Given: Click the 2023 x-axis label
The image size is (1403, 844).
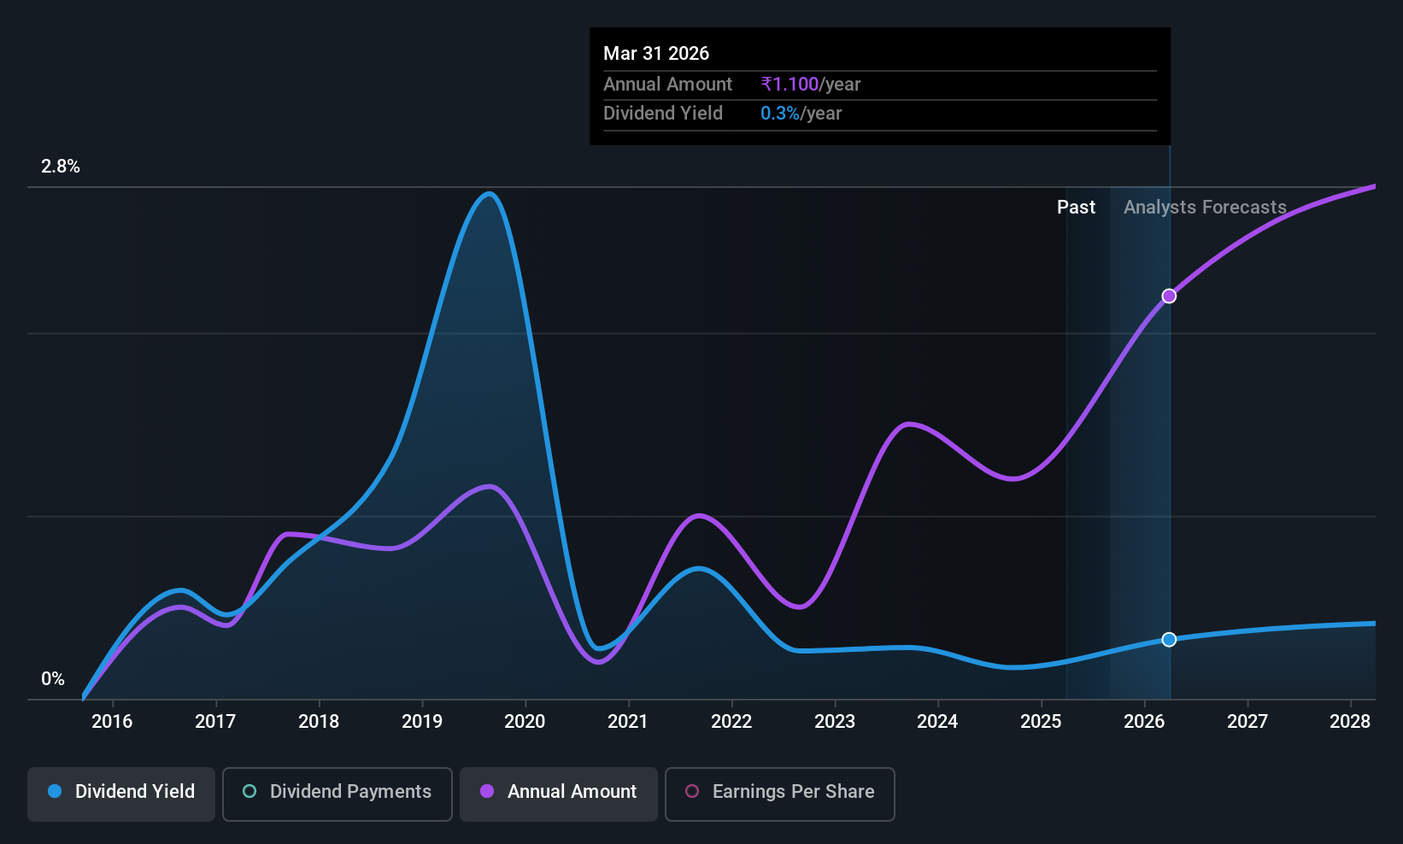Looking at the screenshot, I should pyautogui.click(x=835, y=722).
